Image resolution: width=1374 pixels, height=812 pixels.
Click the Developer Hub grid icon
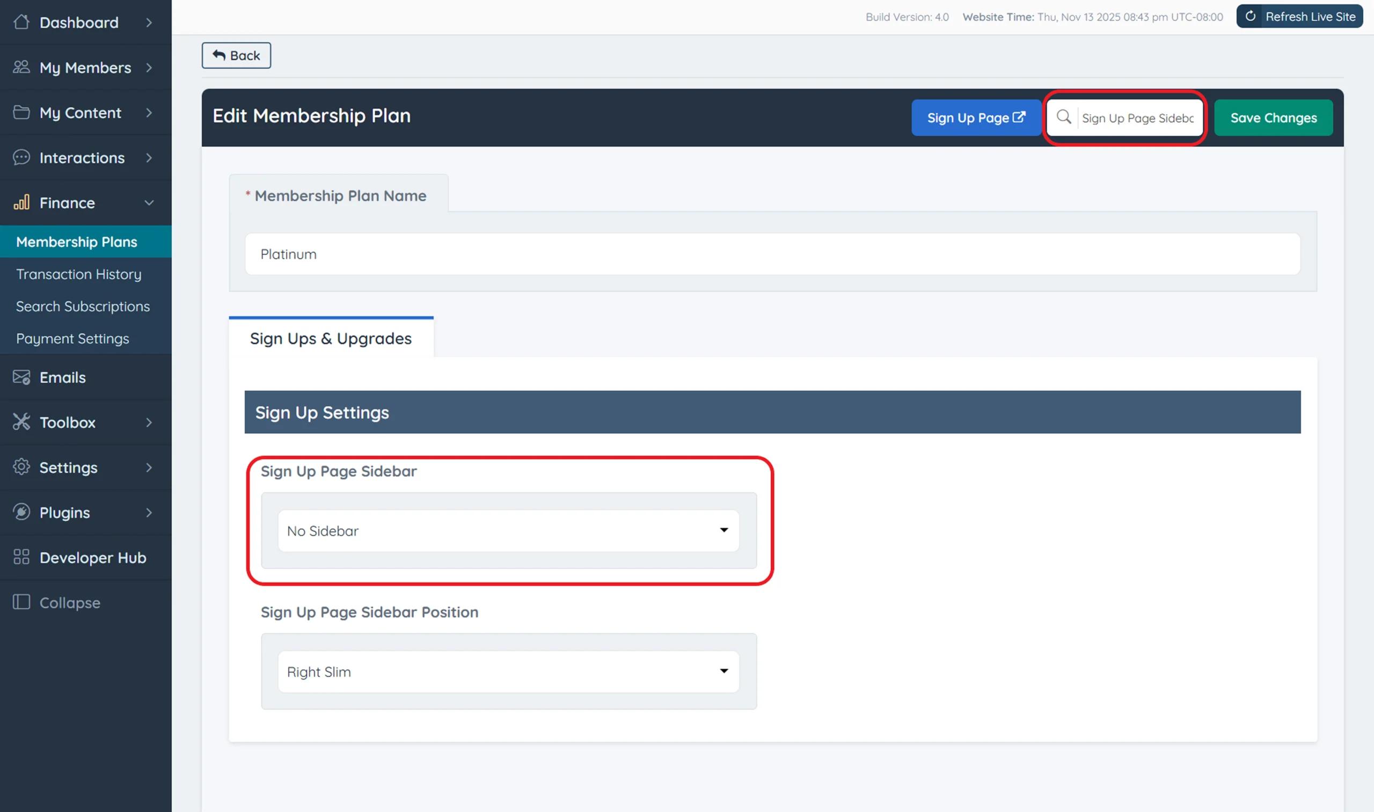click(x=21, y=557)
